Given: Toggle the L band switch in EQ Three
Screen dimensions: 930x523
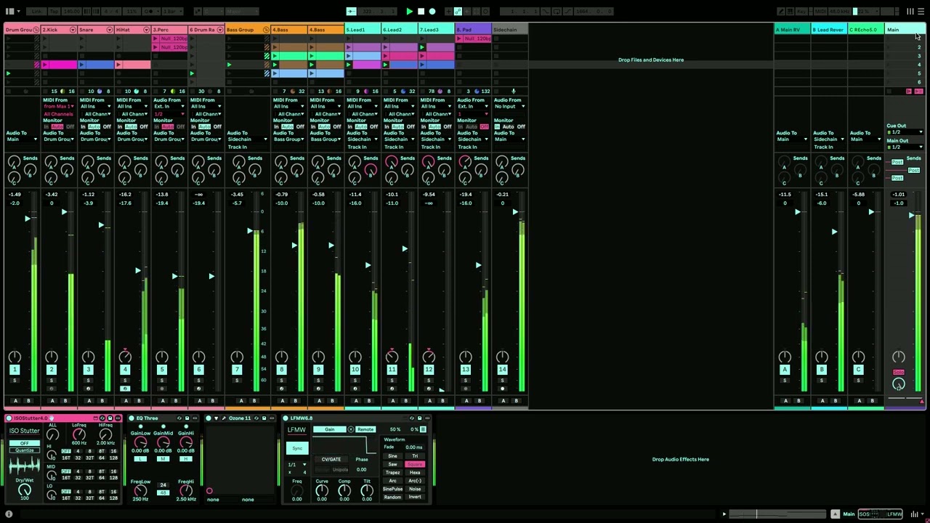Looking at the screenshot, I should click(x=140, y=458).
